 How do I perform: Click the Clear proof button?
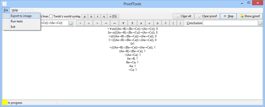pyautogui.click(x=207, y=16)
